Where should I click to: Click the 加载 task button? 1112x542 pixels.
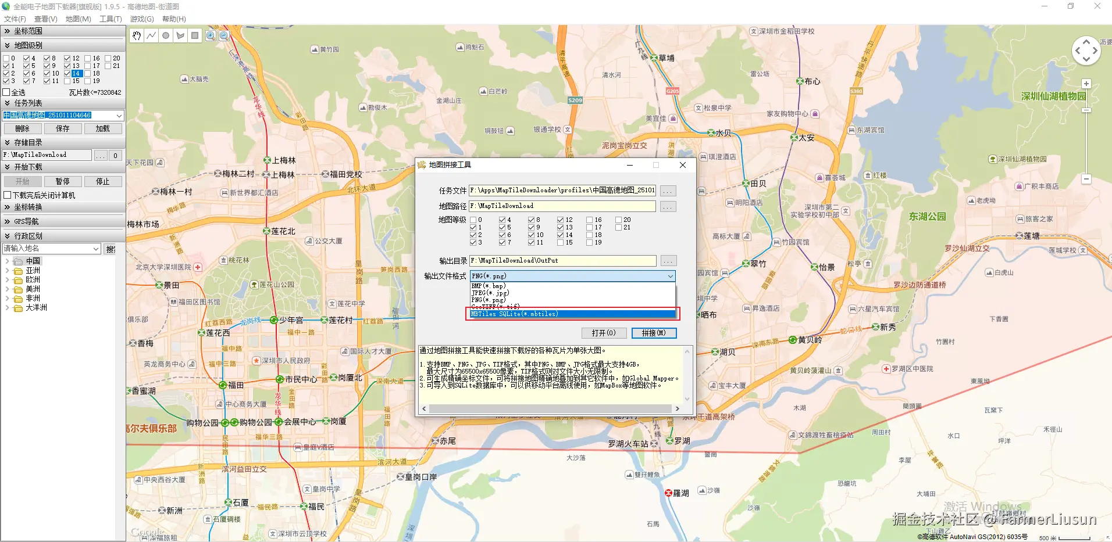[x=103, y=129]
